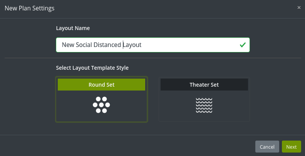
Task: Click empty area below Theater Set icon in card
Action: coord(204,117)
